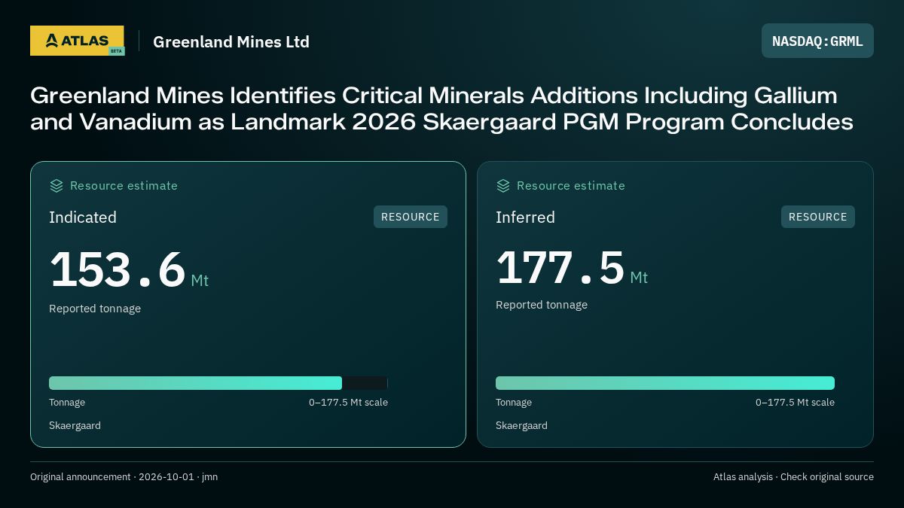This screenshot has height=508, width=904.
Task: Select the Inferred category heading
Action: (525, 217)
